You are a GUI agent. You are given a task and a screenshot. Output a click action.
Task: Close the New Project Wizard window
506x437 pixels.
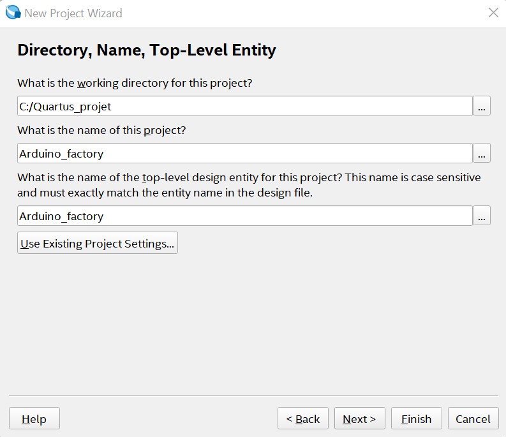[493, 13]
